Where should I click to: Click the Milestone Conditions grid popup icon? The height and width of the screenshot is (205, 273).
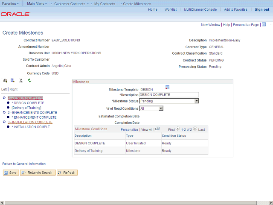(x=157, y=129)
